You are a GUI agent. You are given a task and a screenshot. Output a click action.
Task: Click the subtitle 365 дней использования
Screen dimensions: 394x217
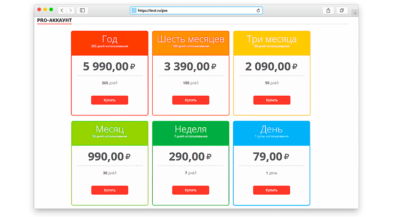pyautogui.click(x=110, y=46)
